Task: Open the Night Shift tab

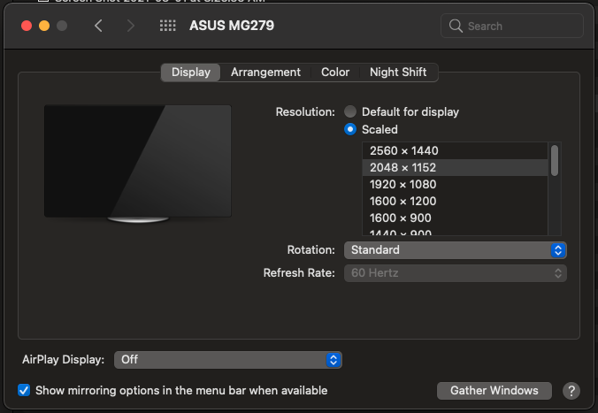Action: pos(398,73)
